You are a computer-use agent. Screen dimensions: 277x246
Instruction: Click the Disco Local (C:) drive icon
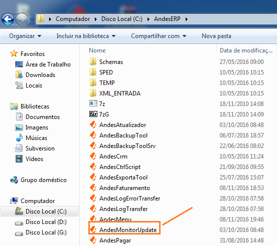point(19,211)
